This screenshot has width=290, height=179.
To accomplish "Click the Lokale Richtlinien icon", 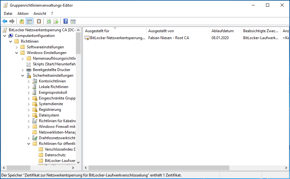I will pyautogui.click(x=34, y=87).
